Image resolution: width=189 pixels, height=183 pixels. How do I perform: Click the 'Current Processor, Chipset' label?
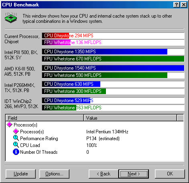[x=22, y=39]
